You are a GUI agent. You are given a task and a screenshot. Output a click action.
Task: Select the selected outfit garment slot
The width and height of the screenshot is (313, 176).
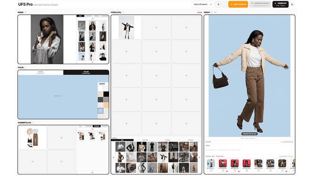[x=33, y=138]
